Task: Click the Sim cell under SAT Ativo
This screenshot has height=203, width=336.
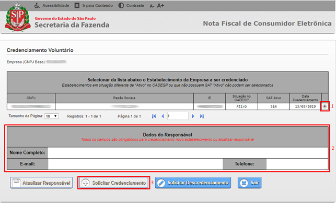Action: coord(274,106)
